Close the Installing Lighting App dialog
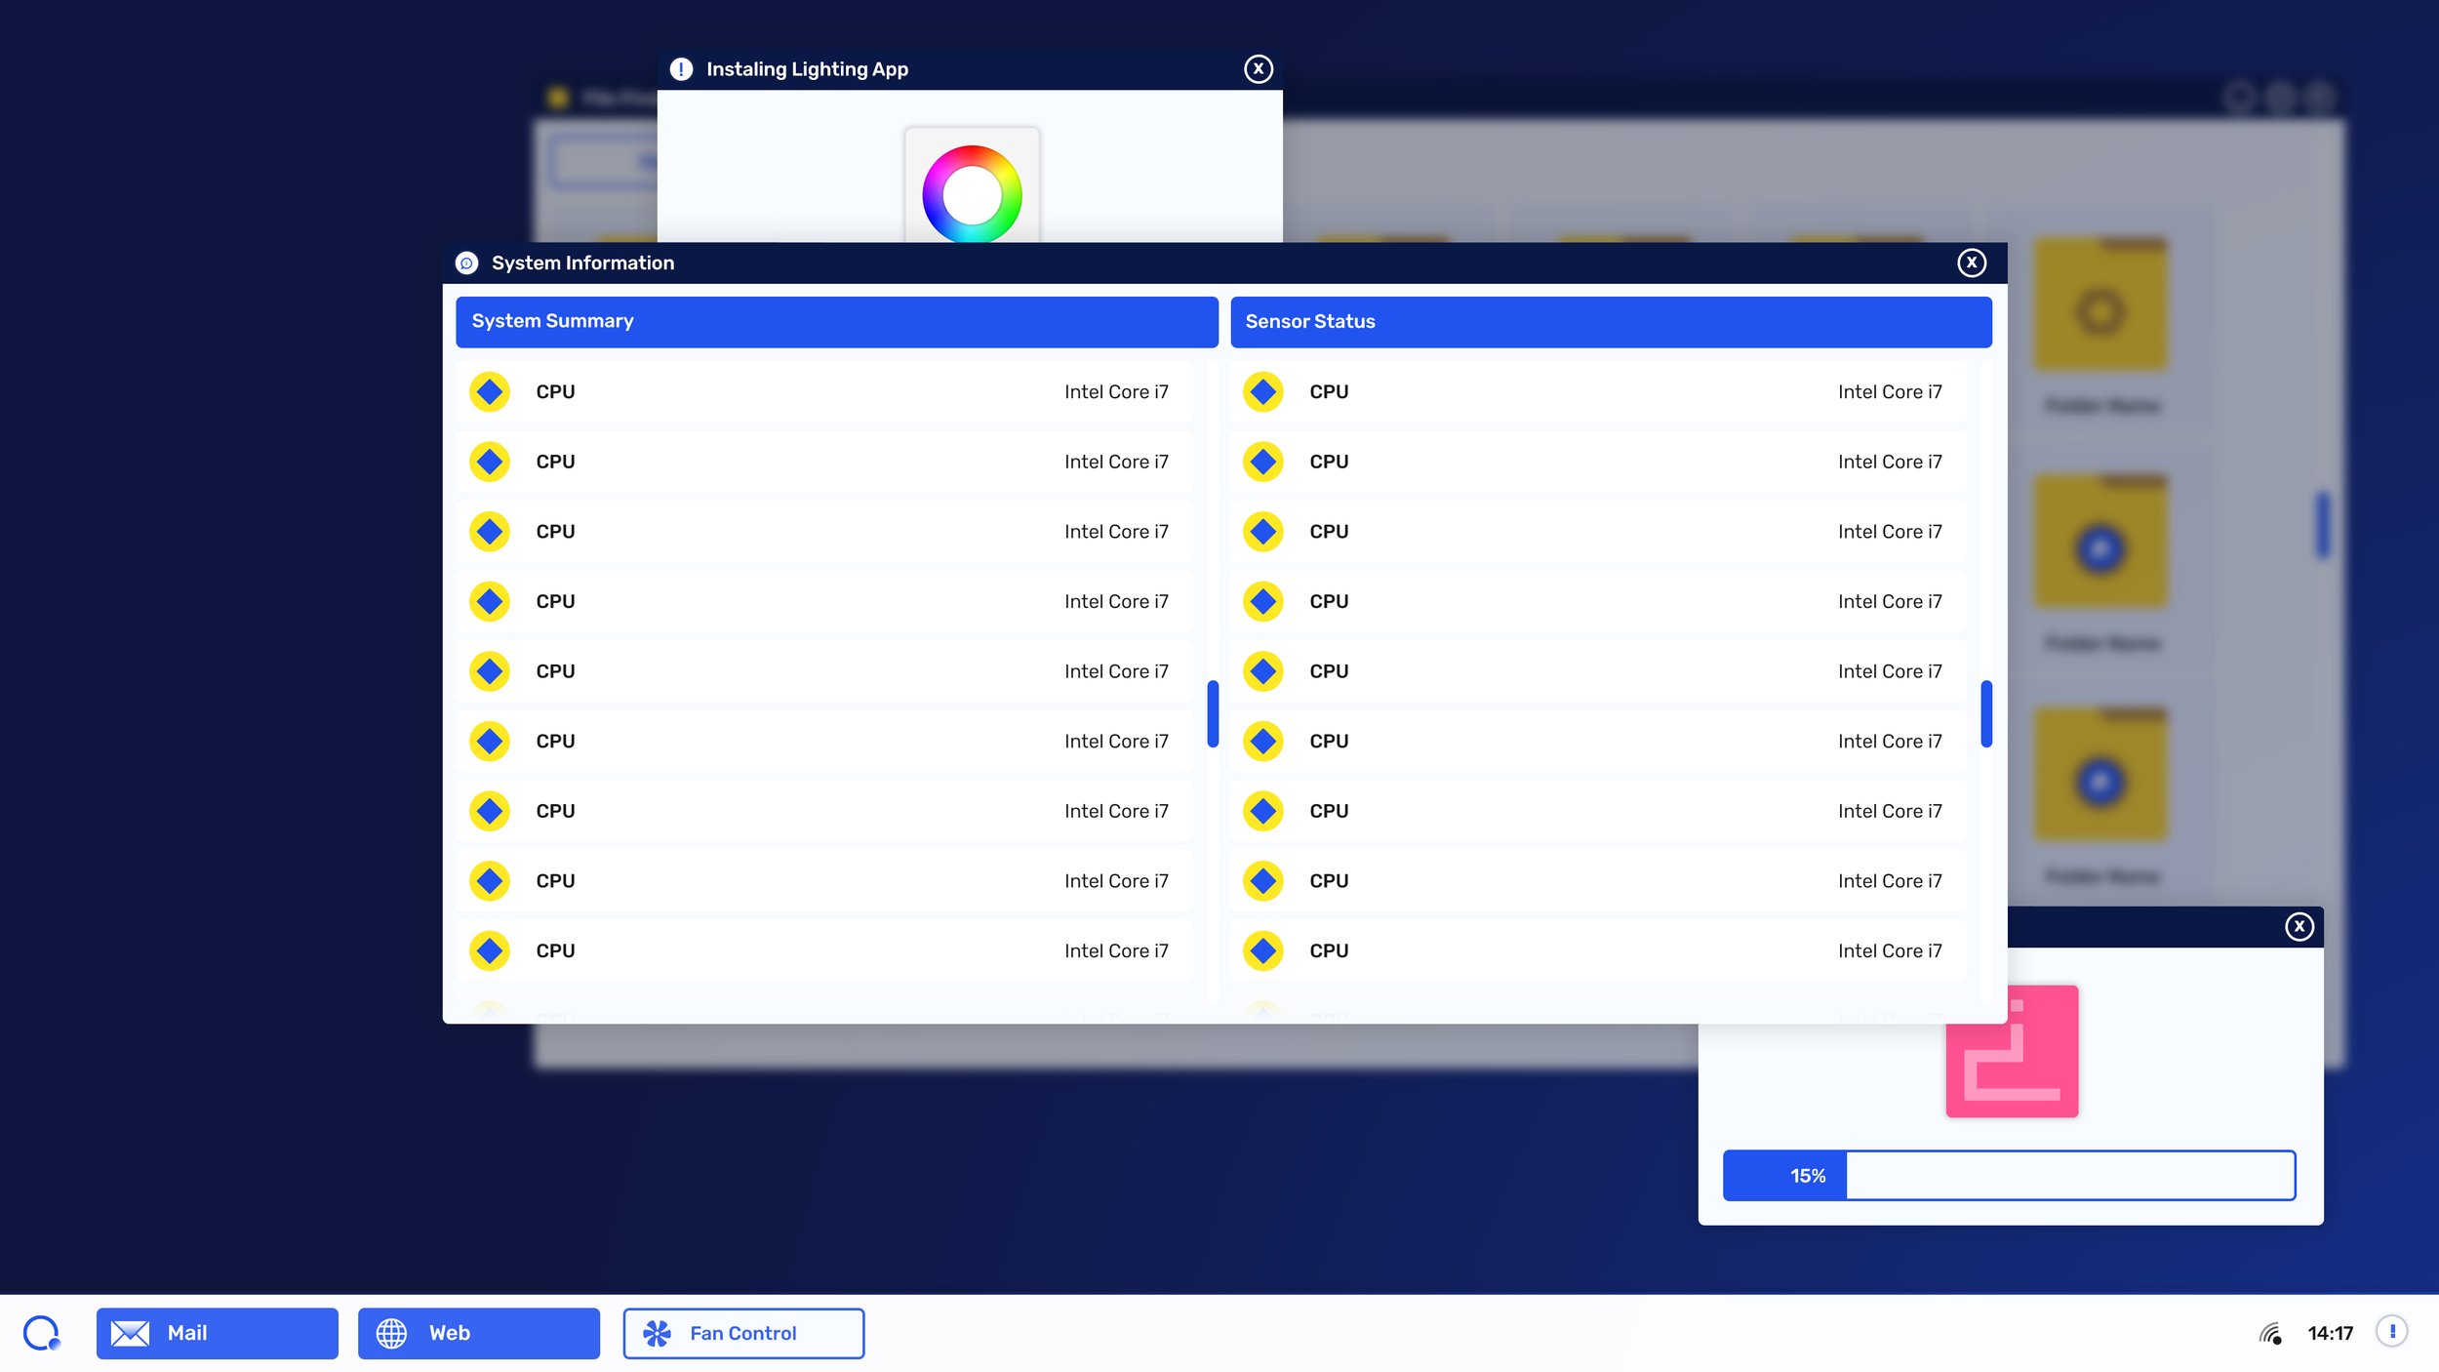Viewport: 2439px width, 1372px height. tap(1258, 68)
